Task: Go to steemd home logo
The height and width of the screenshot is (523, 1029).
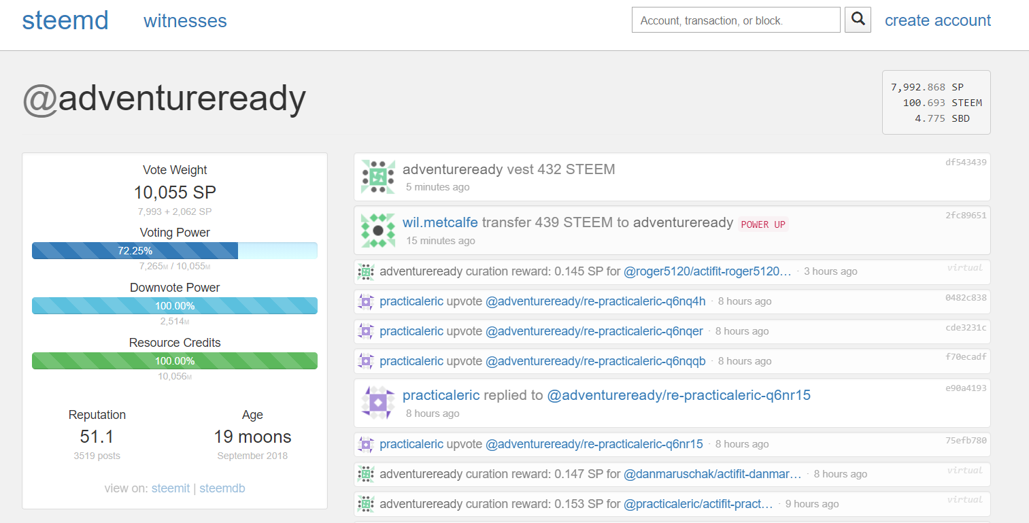Action: (x=65, y=20)
